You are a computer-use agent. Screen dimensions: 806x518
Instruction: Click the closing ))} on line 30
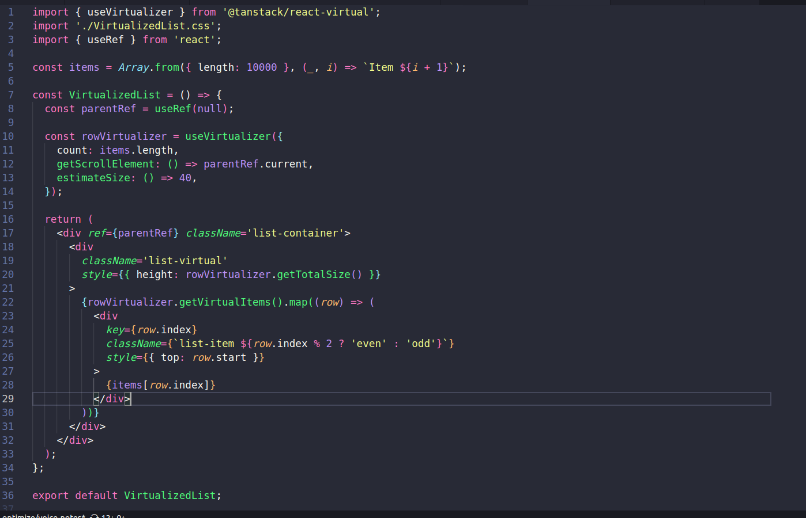point(91,413)
